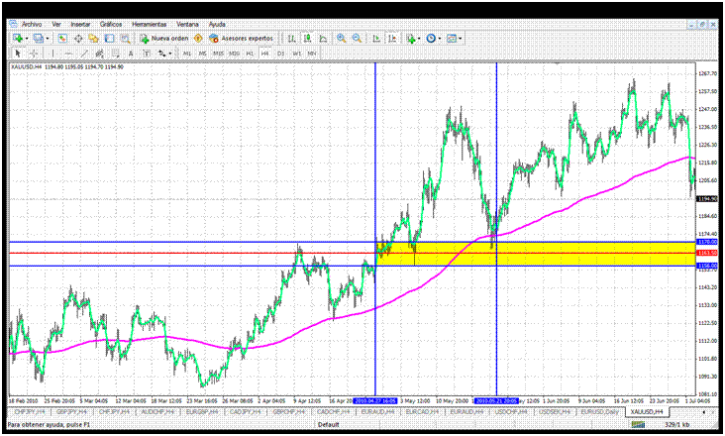Toggle the Data Window crosshair icon

pos(78,39)
